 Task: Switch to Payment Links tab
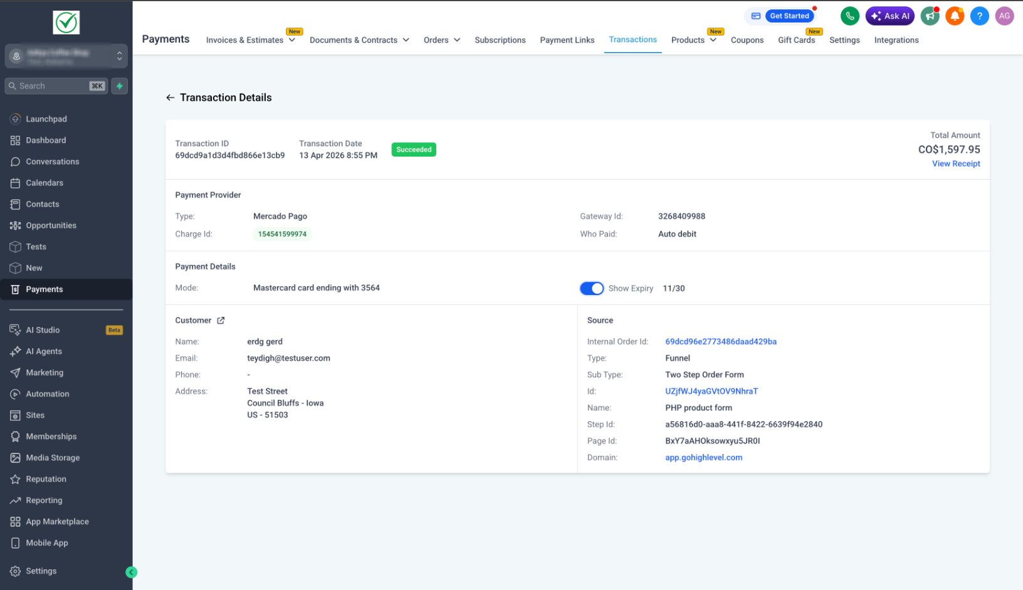567,40
